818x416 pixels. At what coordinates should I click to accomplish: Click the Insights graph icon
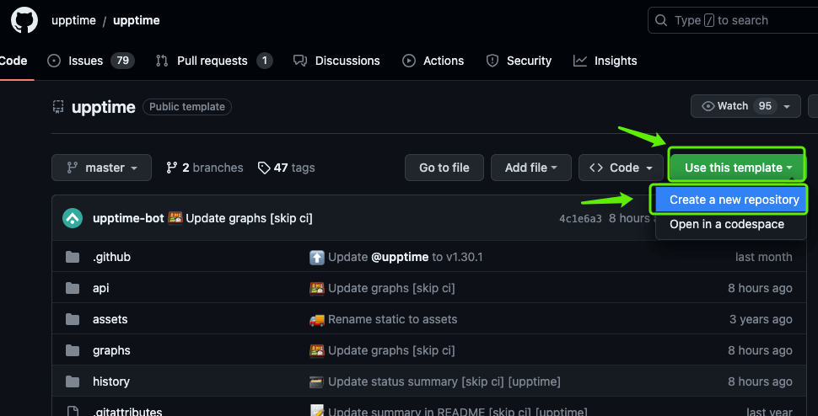580,61
